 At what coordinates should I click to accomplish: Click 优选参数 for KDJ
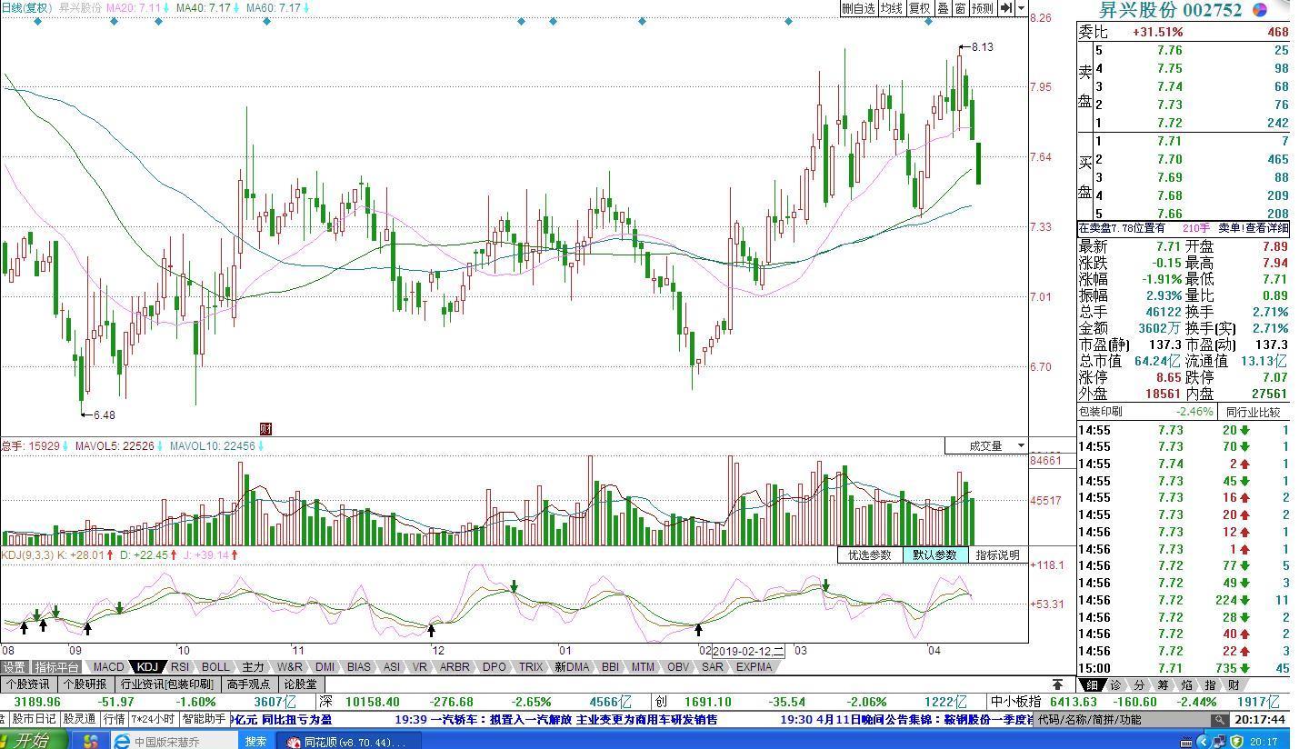[x=870, y=554]
